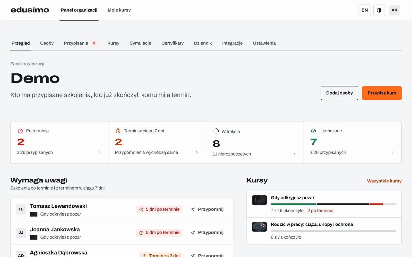This screenshot has width=412, height=257.
Task: Click the Gdy odkryjesz pożar progress bar
Action: (333, 204)
